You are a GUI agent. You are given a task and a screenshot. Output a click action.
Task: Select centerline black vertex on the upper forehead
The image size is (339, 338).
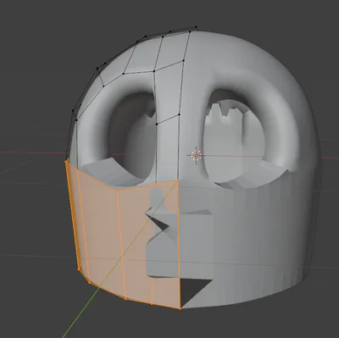click(x=184, y=60)
